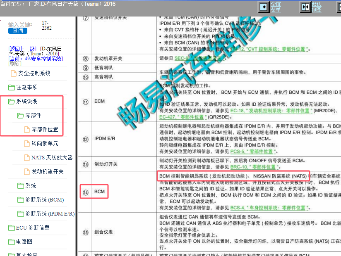This screenshot has height=256, width=341.
Task: Open BCS-4 车身控制系统 零部件位置 link
Action: [x=269, y=208]
